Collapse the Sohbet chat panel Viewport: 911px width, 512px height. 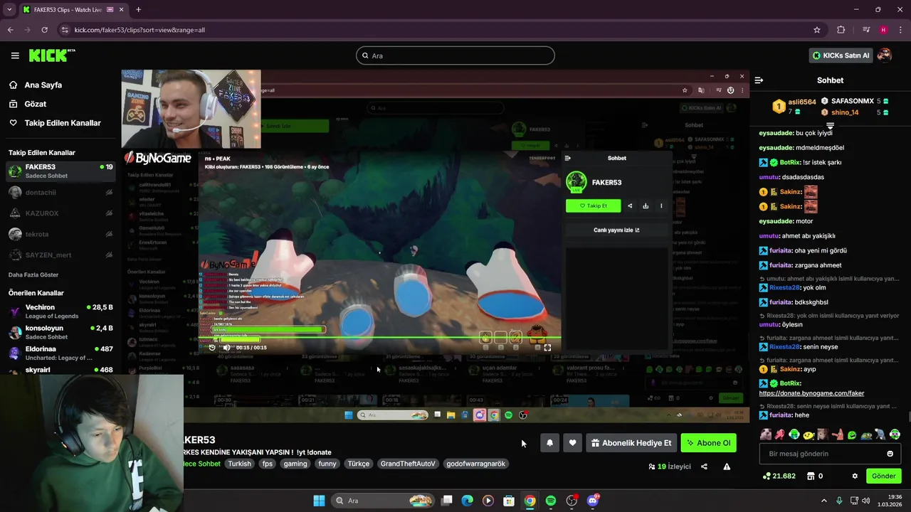point(759,80)
